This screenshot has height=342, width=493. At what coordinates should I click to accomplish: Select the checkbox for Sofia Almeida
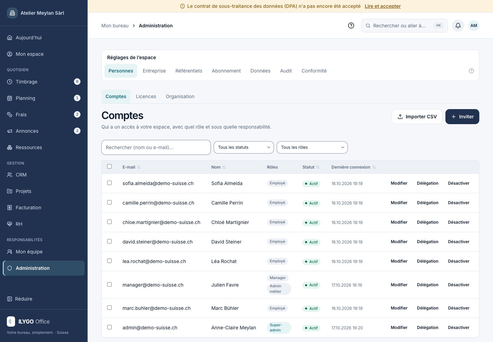pyautogui.click(x=110, y=183)
